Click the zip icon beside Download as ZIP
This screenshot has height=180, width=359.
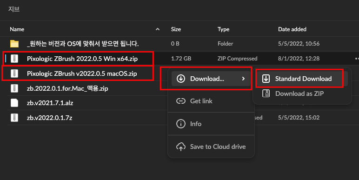(266, 93)
